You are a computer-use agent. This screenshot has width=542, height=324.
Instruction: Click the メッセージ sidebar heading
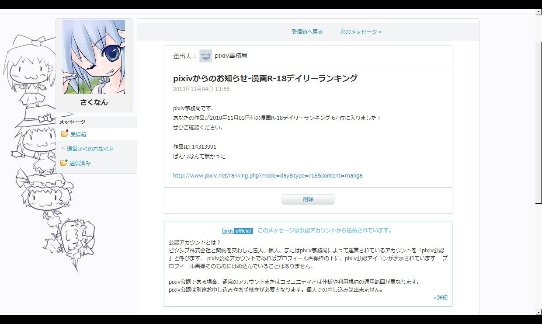[72, 122]
